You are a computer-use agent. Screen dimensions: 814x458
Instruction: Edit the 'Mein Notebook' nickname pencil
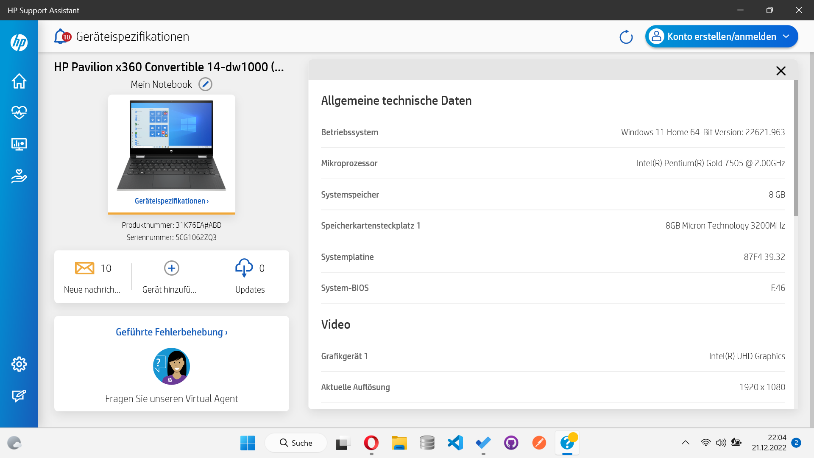pyautogui.click(x=205, y=84)
